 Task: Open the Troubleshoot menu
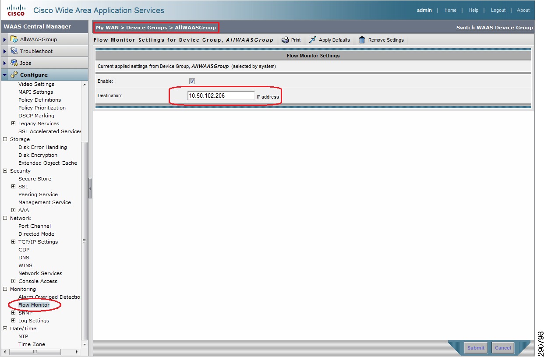(x=36, y=51)
